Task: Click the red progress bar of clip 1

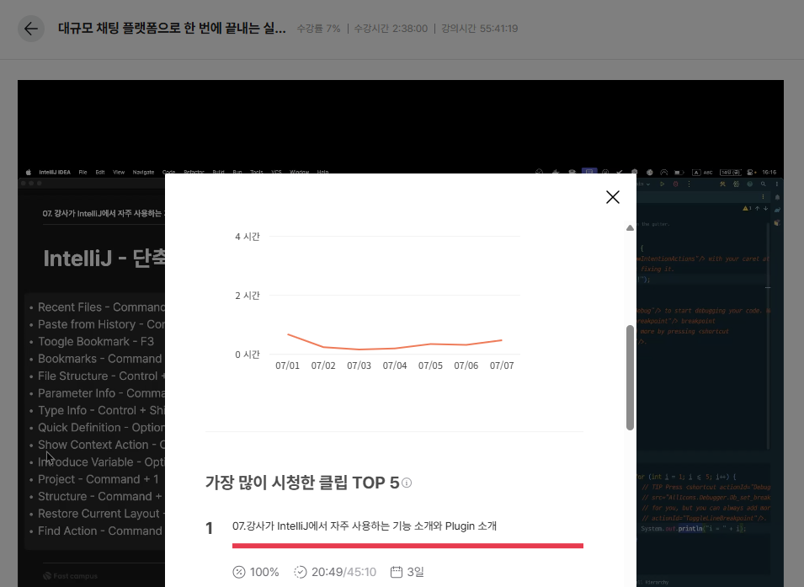Action: tap(407, 546)
